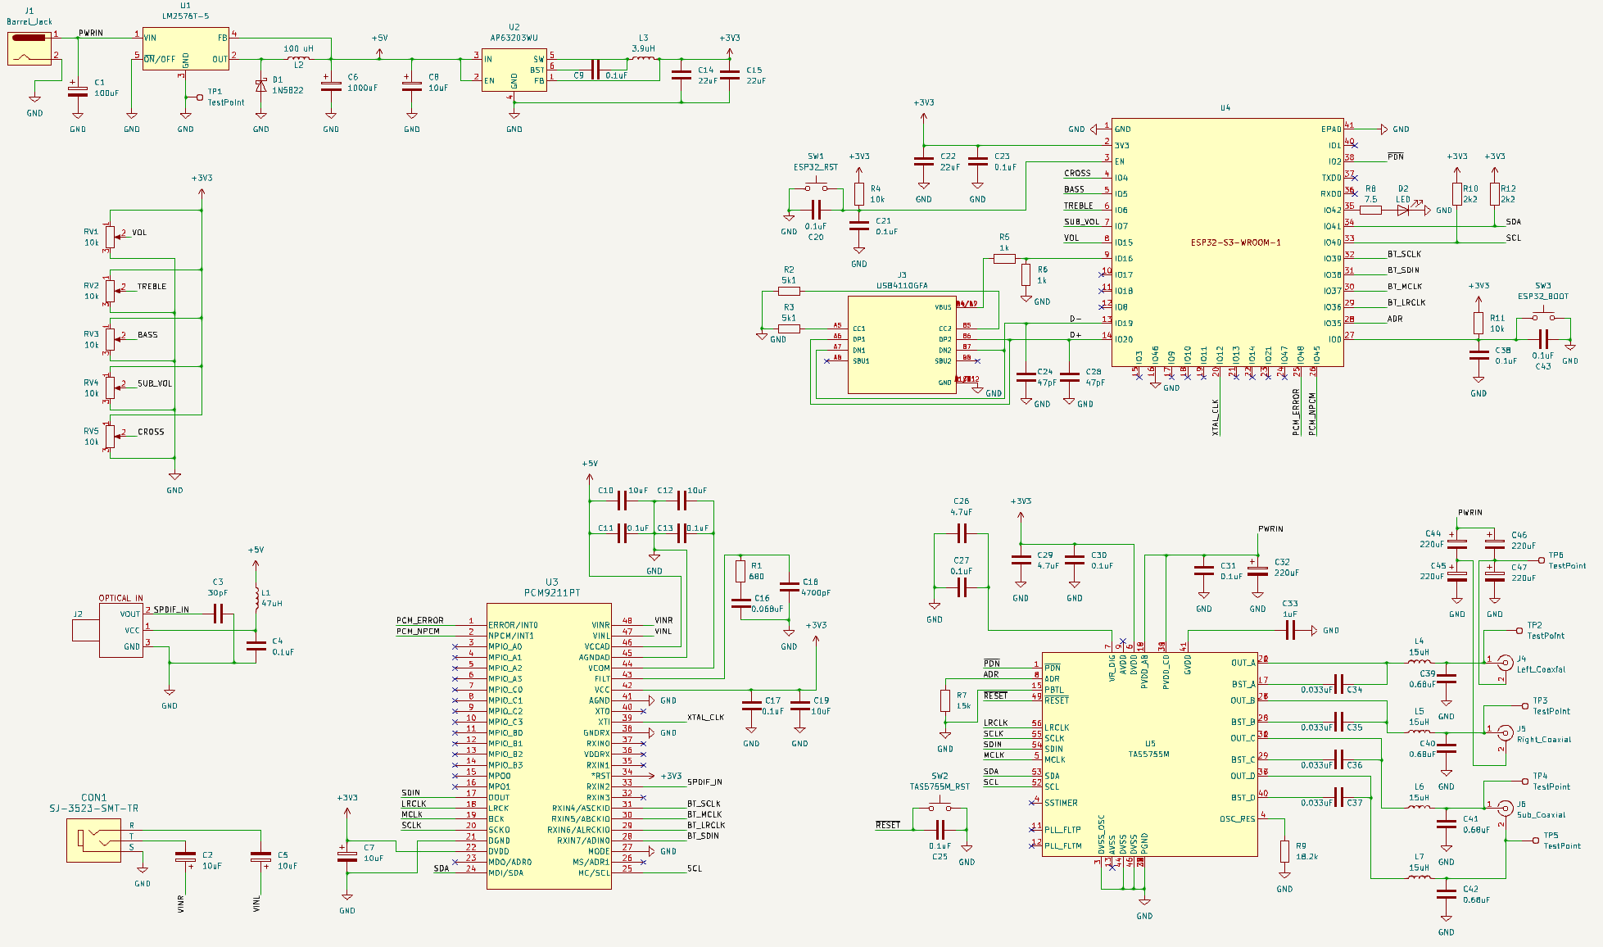This screenshot has height=947, width=1603.
Task: Select the SW2 TAS5755M_RST pushbutton symbol
Action: (x=940, y=808)
